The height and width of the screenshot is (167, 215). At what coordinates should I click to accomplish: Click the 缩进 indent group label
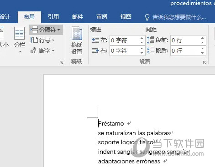tap(96, 30)
